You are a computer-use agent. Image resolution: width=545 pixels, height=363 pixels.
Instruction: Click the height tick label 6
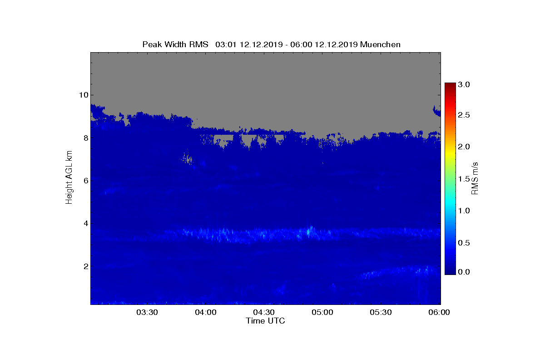85,181
